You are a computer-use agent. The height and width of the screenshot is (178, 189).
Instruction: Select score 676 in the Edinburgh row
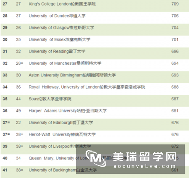[175, 123]
